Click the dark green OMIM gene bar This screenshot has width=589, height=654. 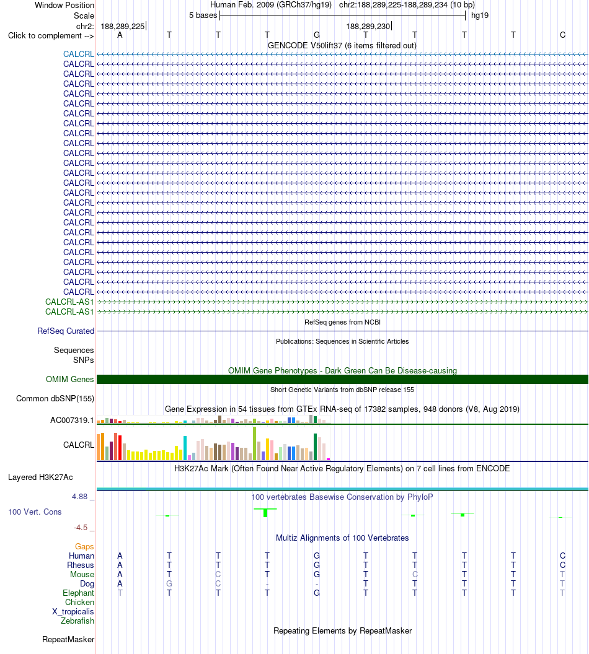(x=342, y=380)
